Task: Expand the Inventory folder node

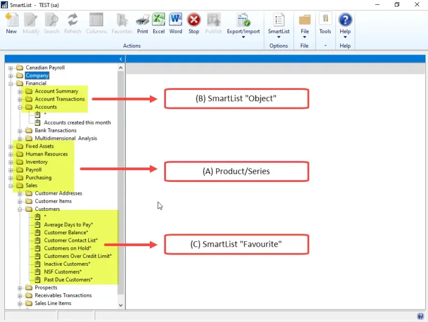Action: [11, 163]
